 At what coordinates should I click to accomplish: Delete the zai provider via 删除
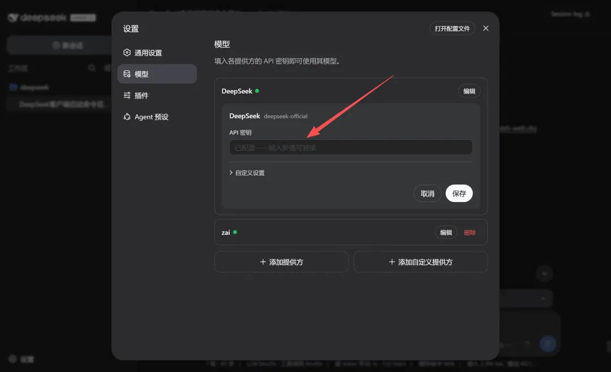[x=469, y=232]
